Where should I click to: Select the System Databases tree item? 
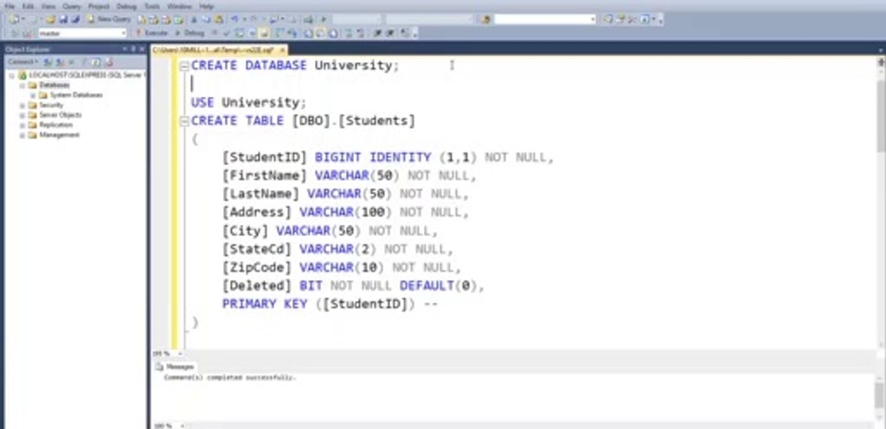point(76,95)
